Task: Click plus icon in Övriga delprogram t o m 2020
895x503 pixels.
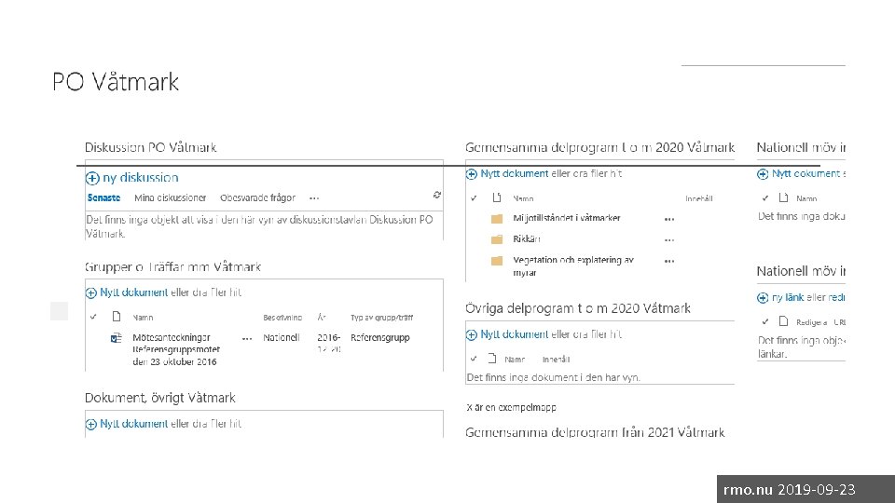Action: click(472, 334)
